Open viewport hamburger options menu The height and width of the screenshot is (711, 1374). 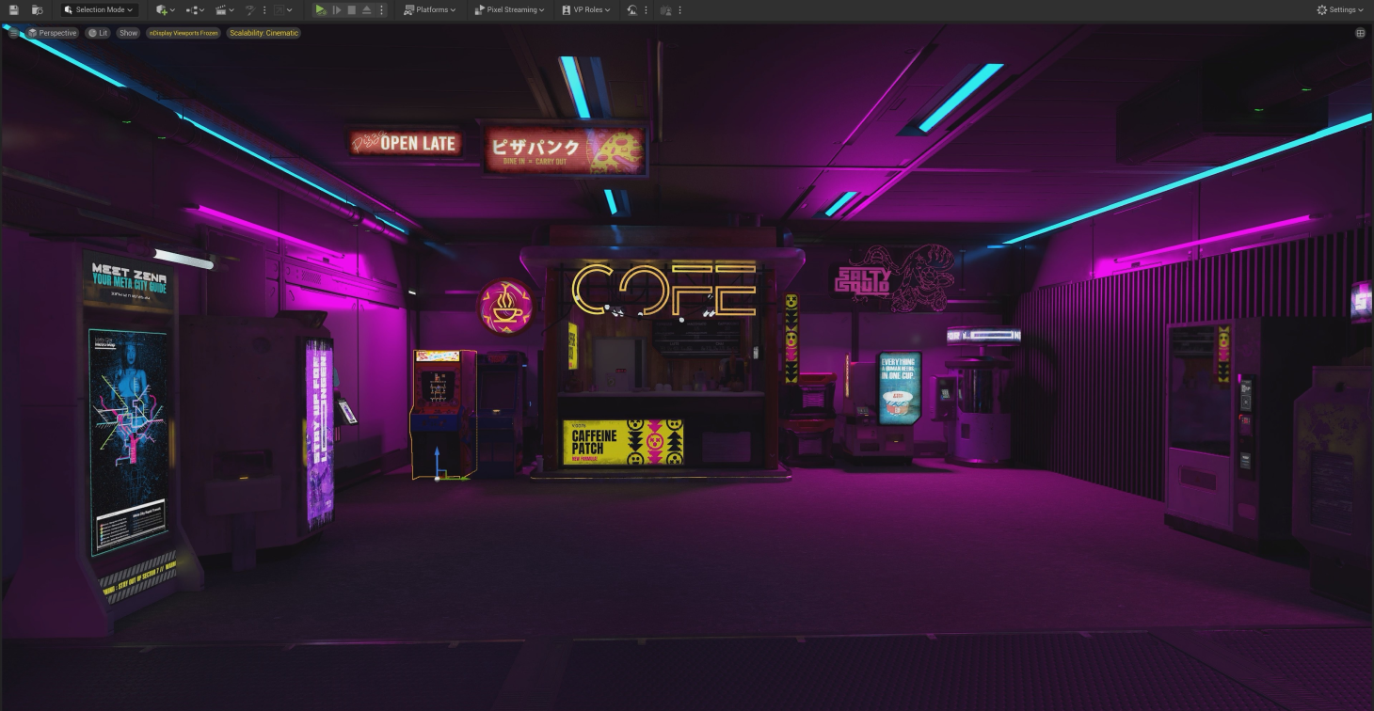[x=13, y=33]
